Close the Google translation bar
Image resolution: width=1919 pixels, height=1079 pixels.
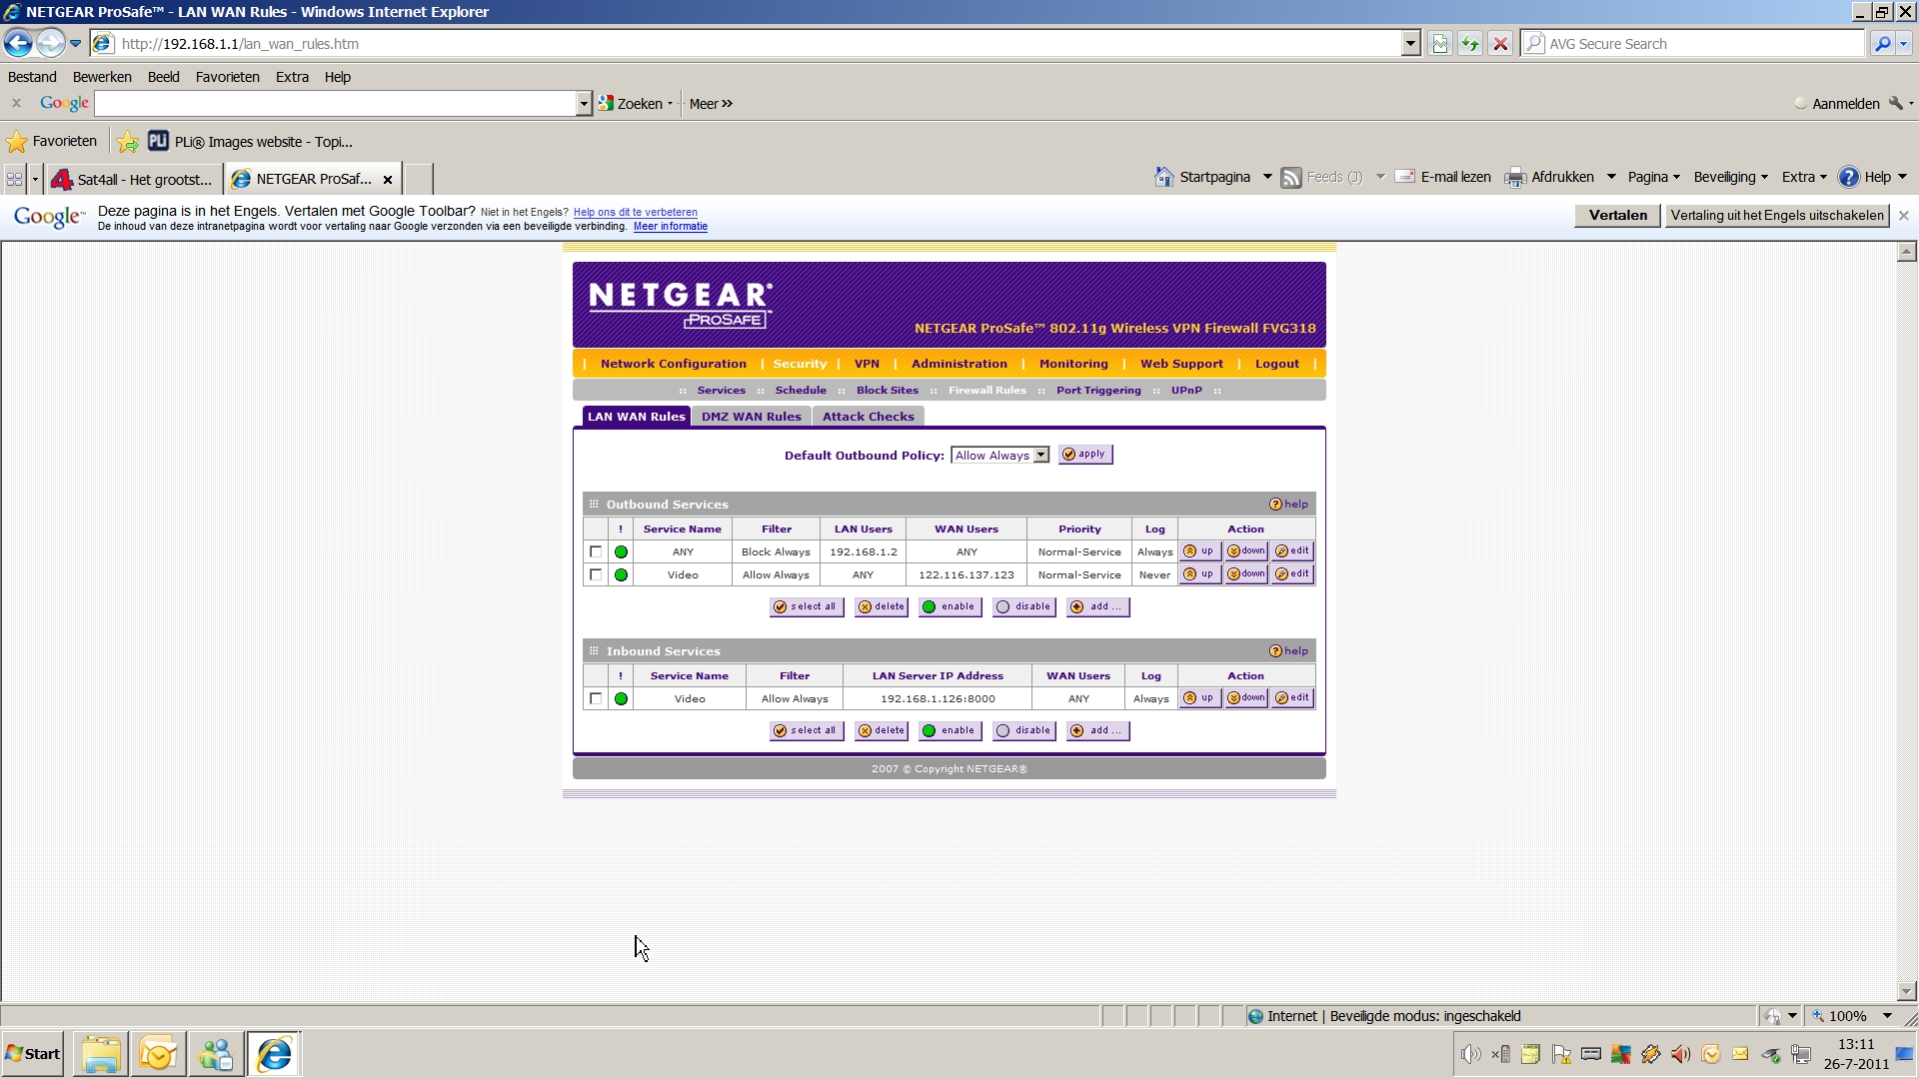tap(1904, 216)
